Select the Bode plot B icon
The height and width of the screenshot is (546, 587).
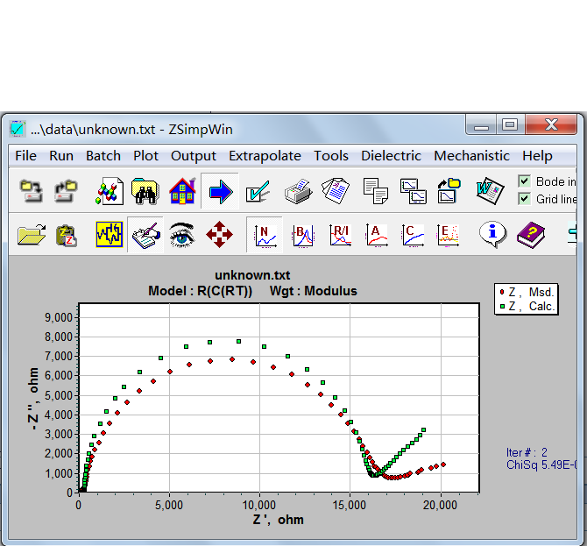point(302,236)
